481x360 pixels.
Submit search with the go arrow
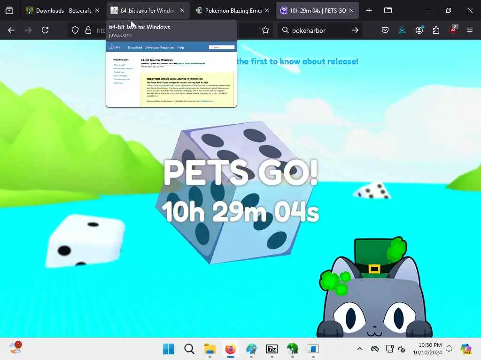click(355, 30)
